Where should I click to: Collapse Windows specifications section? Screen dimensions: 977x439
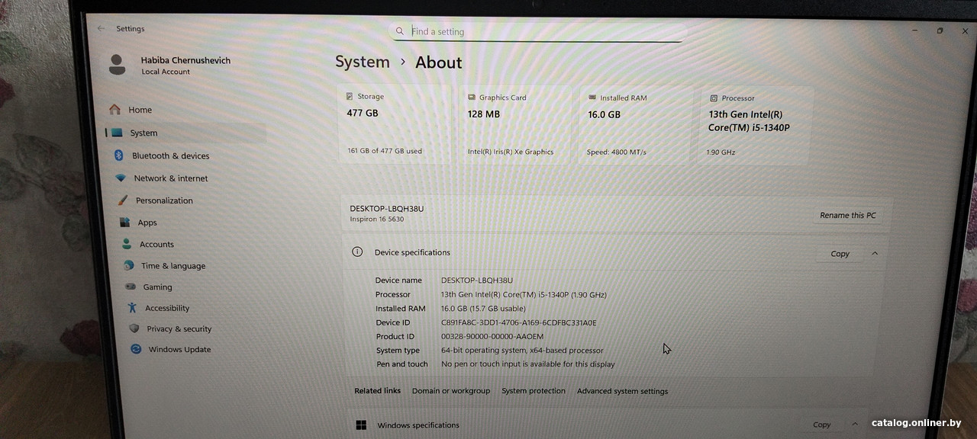856,424
